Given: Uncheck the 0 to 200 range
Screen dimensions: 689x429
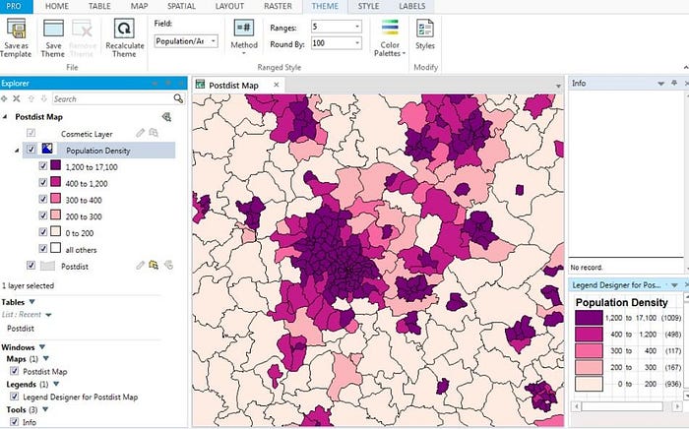Looking at the screenshot, I should click(43, 232).
